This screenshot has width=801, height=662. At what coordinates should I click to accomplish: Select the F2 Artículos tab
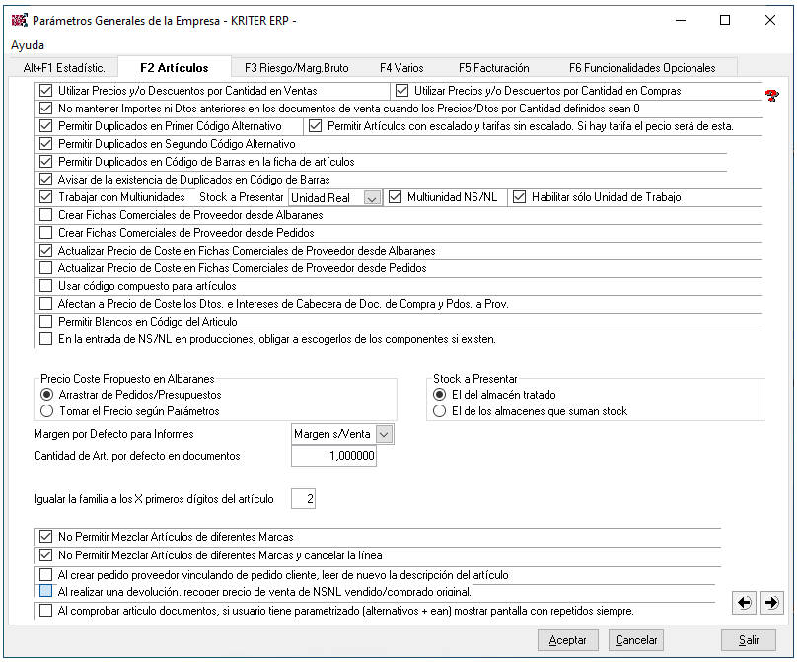coord(175,68)
